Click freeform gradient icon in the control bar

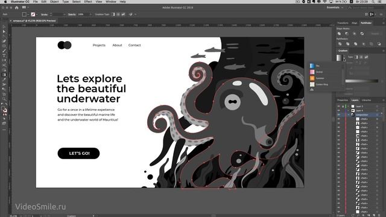pyautogui.click(x=123, y=14)
